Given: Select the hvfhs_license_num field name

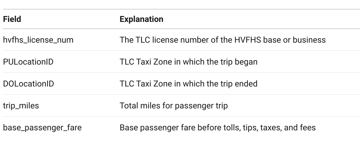Looking at the screenshot, I should tap(38, 40).
